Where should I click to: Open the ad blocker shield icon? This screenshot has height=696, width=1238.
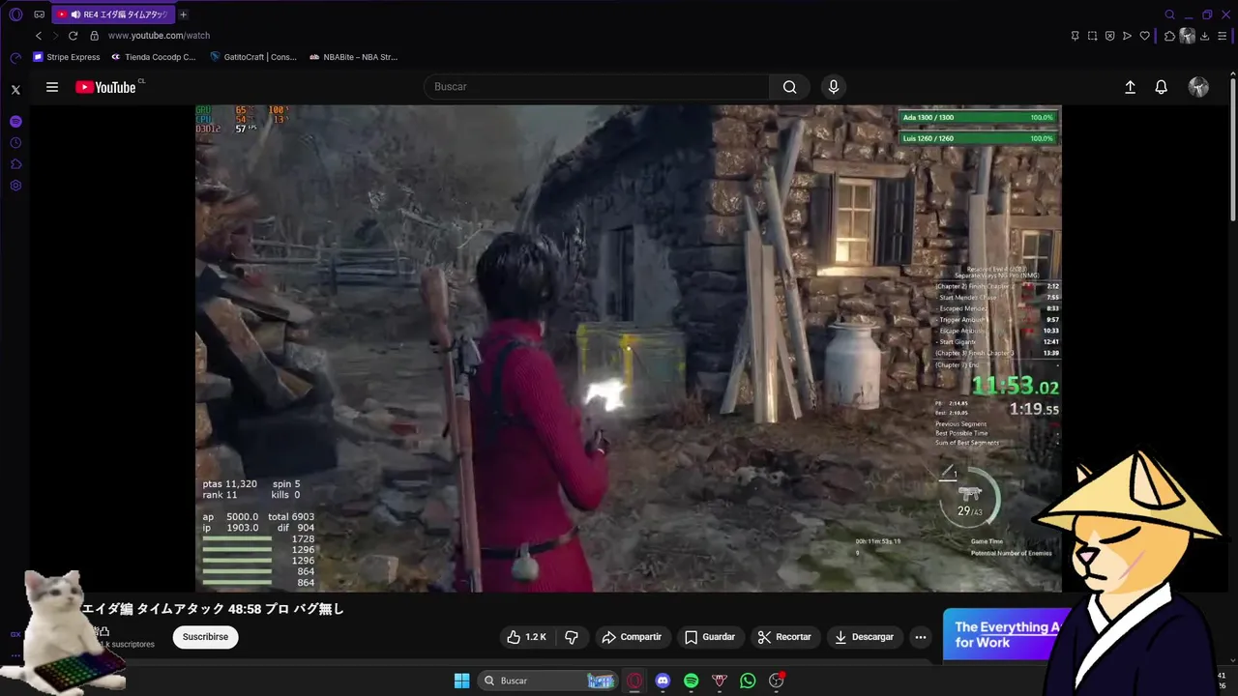pos(1109,36)
